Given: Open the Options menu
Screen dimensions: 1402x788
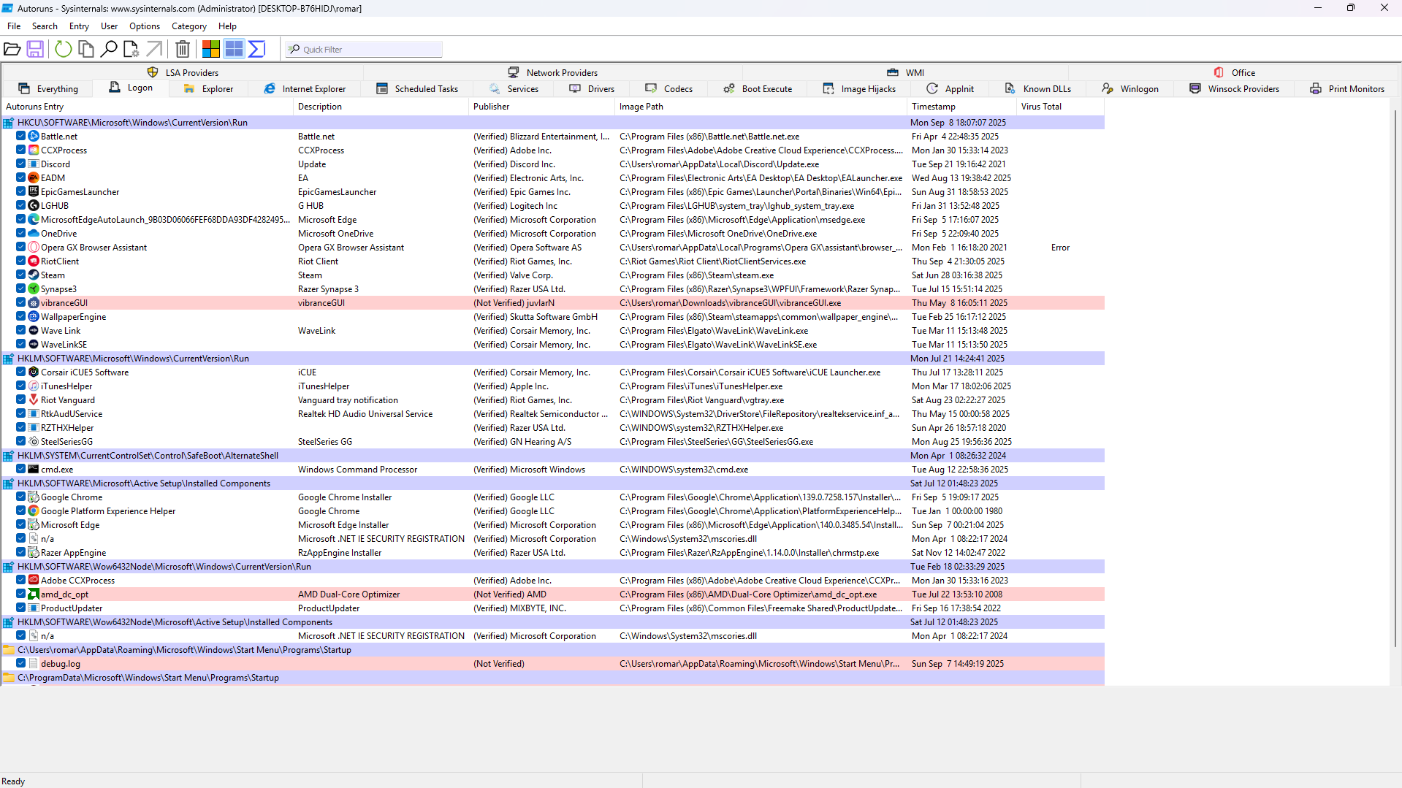Looking at the screenshot, I should pyautogui.click(x=144, y=26).
